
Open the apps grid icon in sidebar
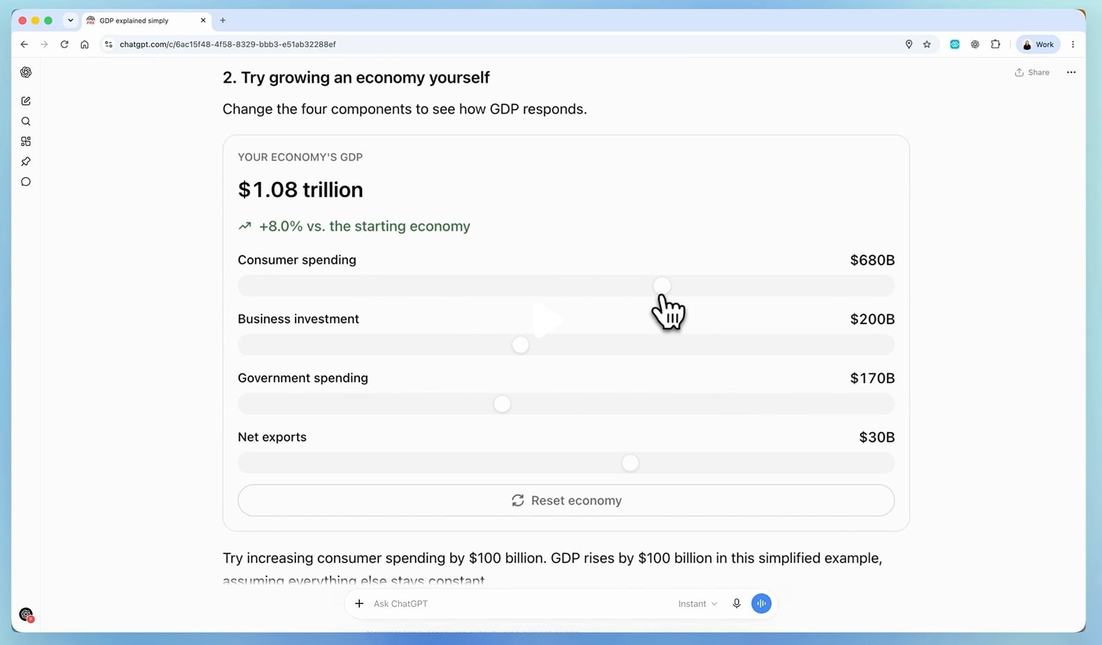(26, 141)
